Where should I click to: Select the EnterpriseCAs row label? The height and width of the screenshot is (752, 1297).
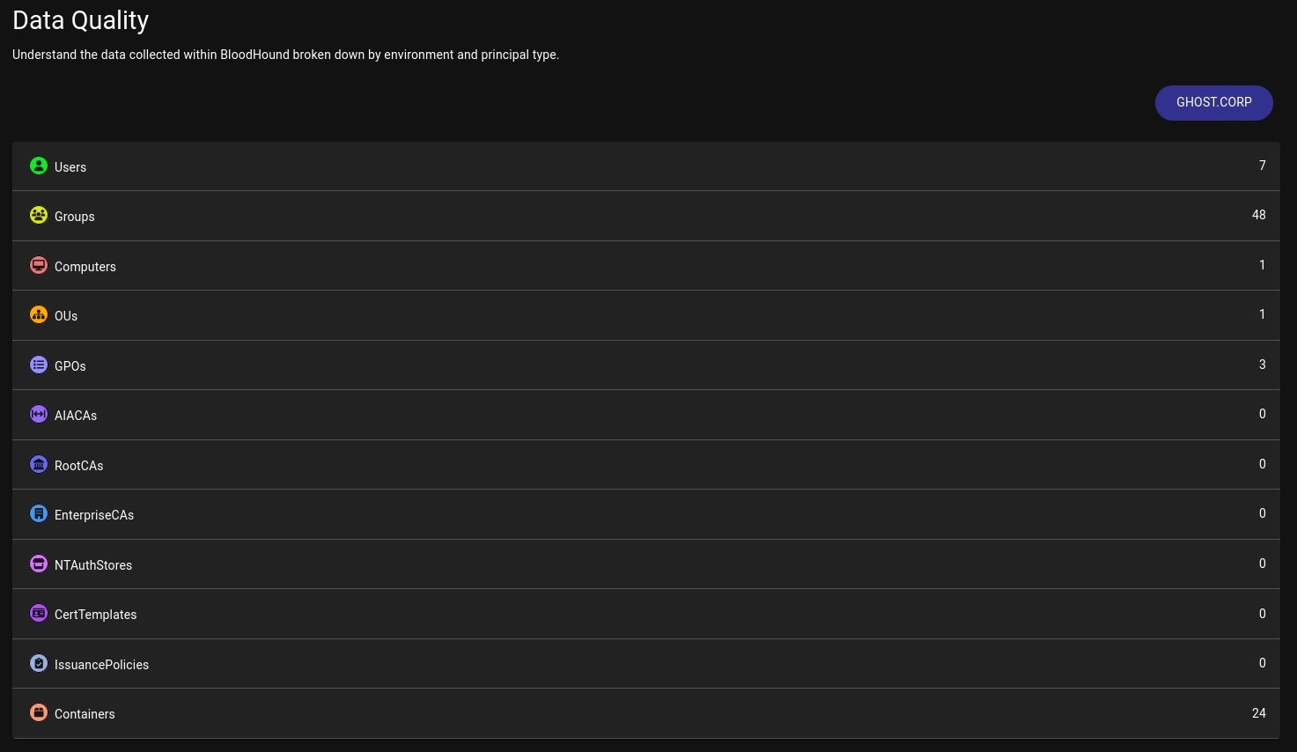pos(94,515)
